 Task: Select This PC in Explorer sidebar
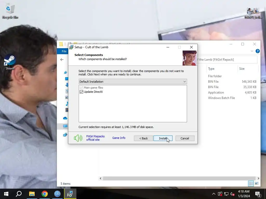(x=65, y=126)
